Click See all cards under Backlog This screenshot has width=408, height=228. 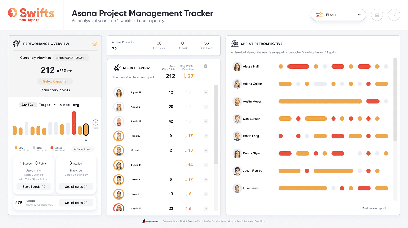point(76,187)
